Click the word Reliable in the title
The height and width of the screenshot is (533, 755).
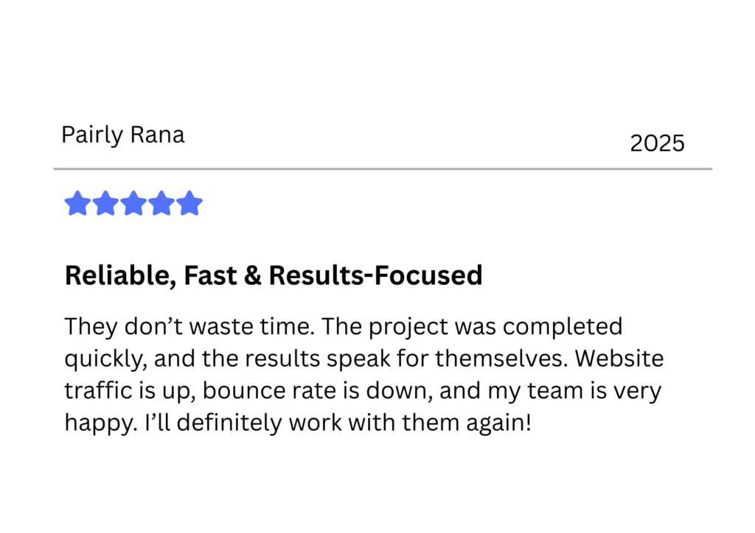(117, 275)
